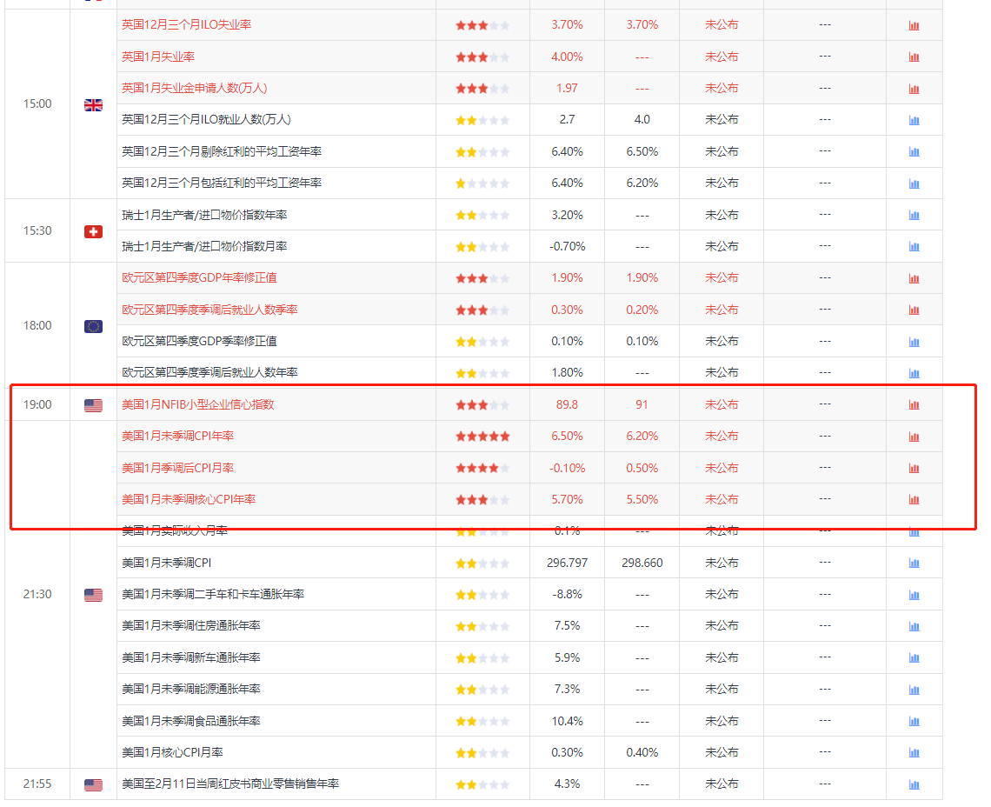Click the 18:00 time cell
The image size is (991, 807).
click(x=37, y=325)
